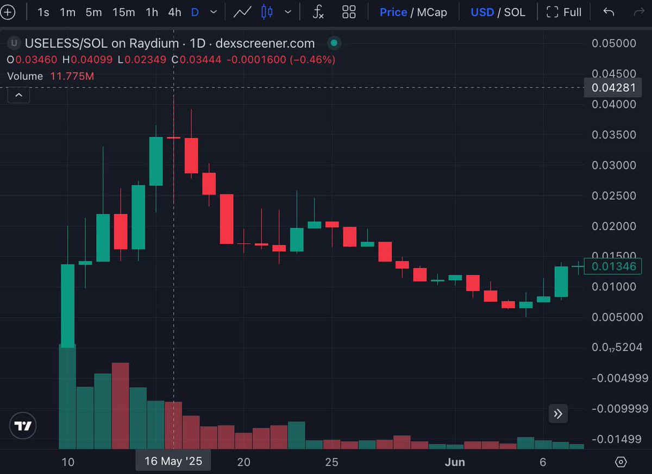652x474 pixels.
Task: Click the TradingView logo
Action: (x=23, y=426)
